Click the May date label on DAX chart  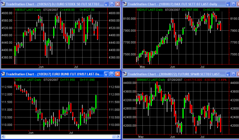click(x=143, y=67)
